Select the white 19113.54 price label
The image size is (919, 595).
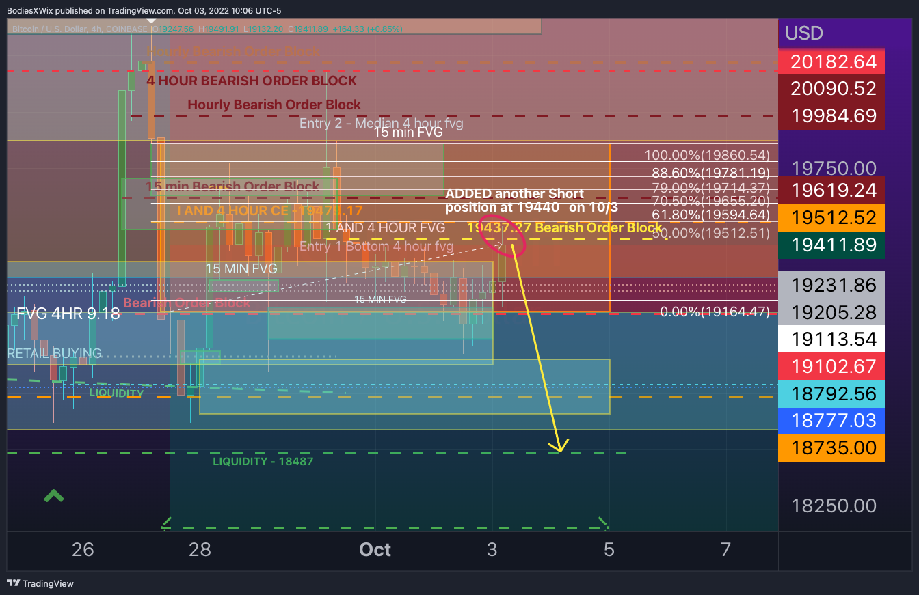point(832,339)
